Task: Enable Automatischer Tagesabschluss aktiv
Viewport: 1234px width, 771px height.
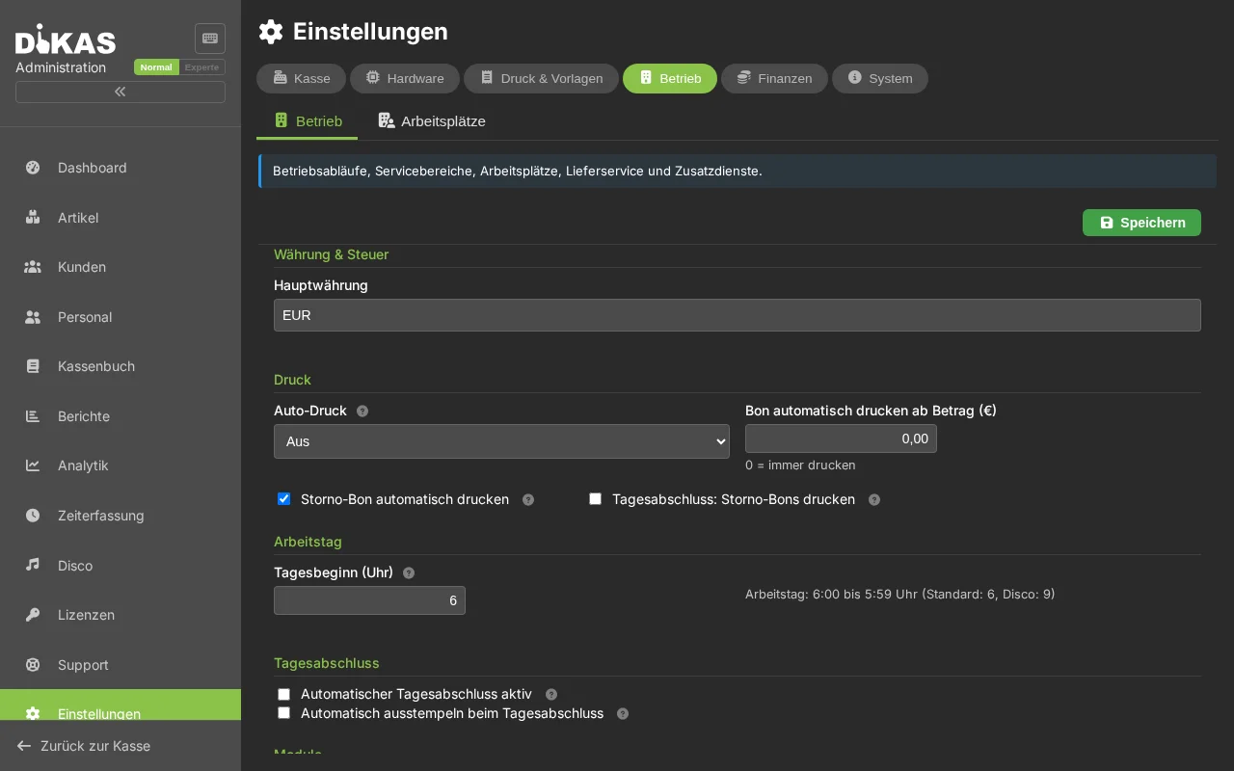Action: pyautogui.click(x=283, y=694)
